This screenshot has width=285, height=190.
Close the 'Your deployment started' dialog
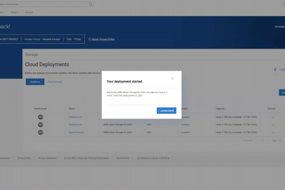tap(172, 78)
